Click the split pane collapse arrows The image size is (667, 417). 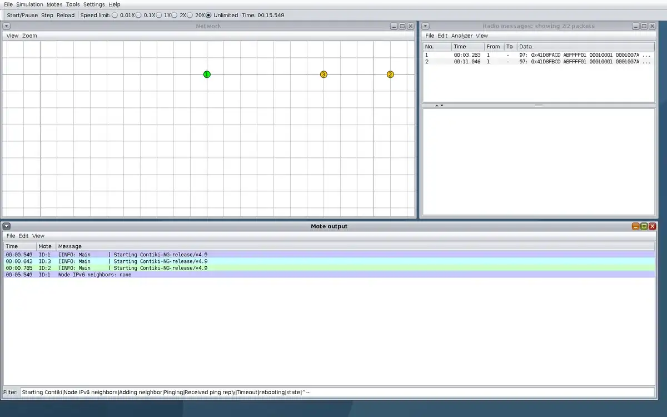click(439, 105)
